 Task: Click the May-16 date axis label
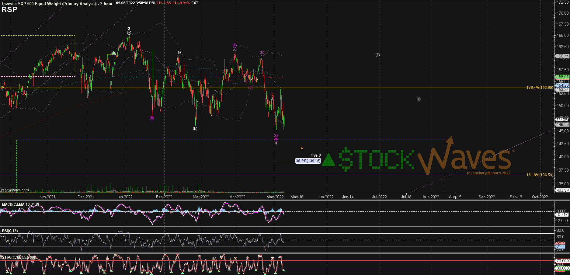(297, 197)
